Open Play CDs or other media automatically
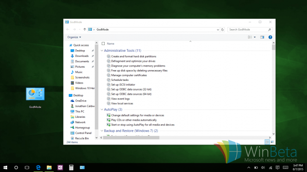This screenshot has width=307, height=172. [x=134, y=120]
